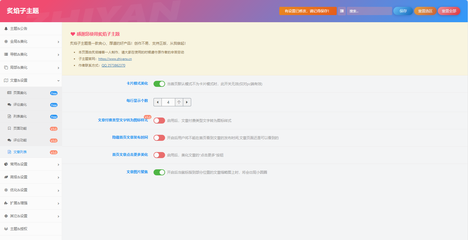The width and height of the screenshot is (468, 240).
Task: Expand 扩展&增强 section arrow
Action: click(x=58, y=204)
